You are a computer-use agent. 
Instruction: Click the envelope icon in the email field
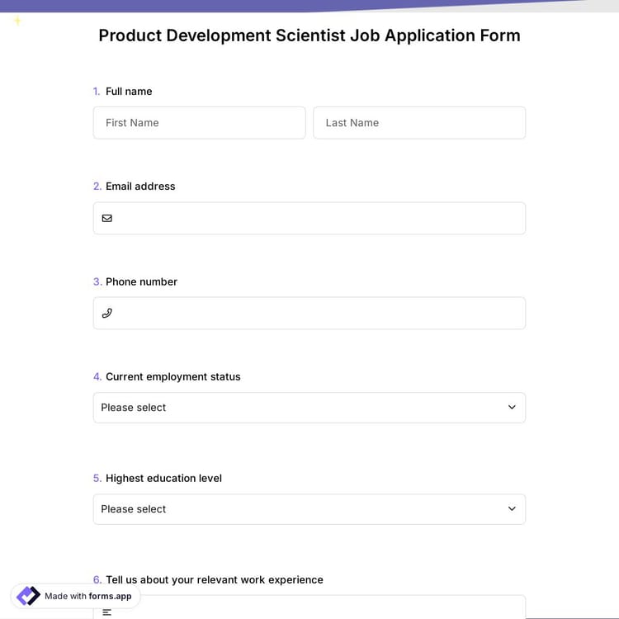107,219
